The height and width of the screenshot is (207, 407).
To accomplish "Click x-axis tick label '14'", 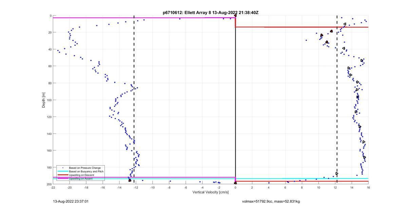I will point(352,187).
